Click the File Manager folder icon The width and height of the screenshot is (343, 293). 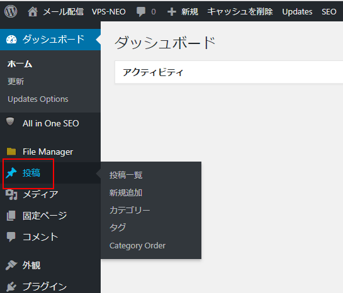[x=11, y=152]
